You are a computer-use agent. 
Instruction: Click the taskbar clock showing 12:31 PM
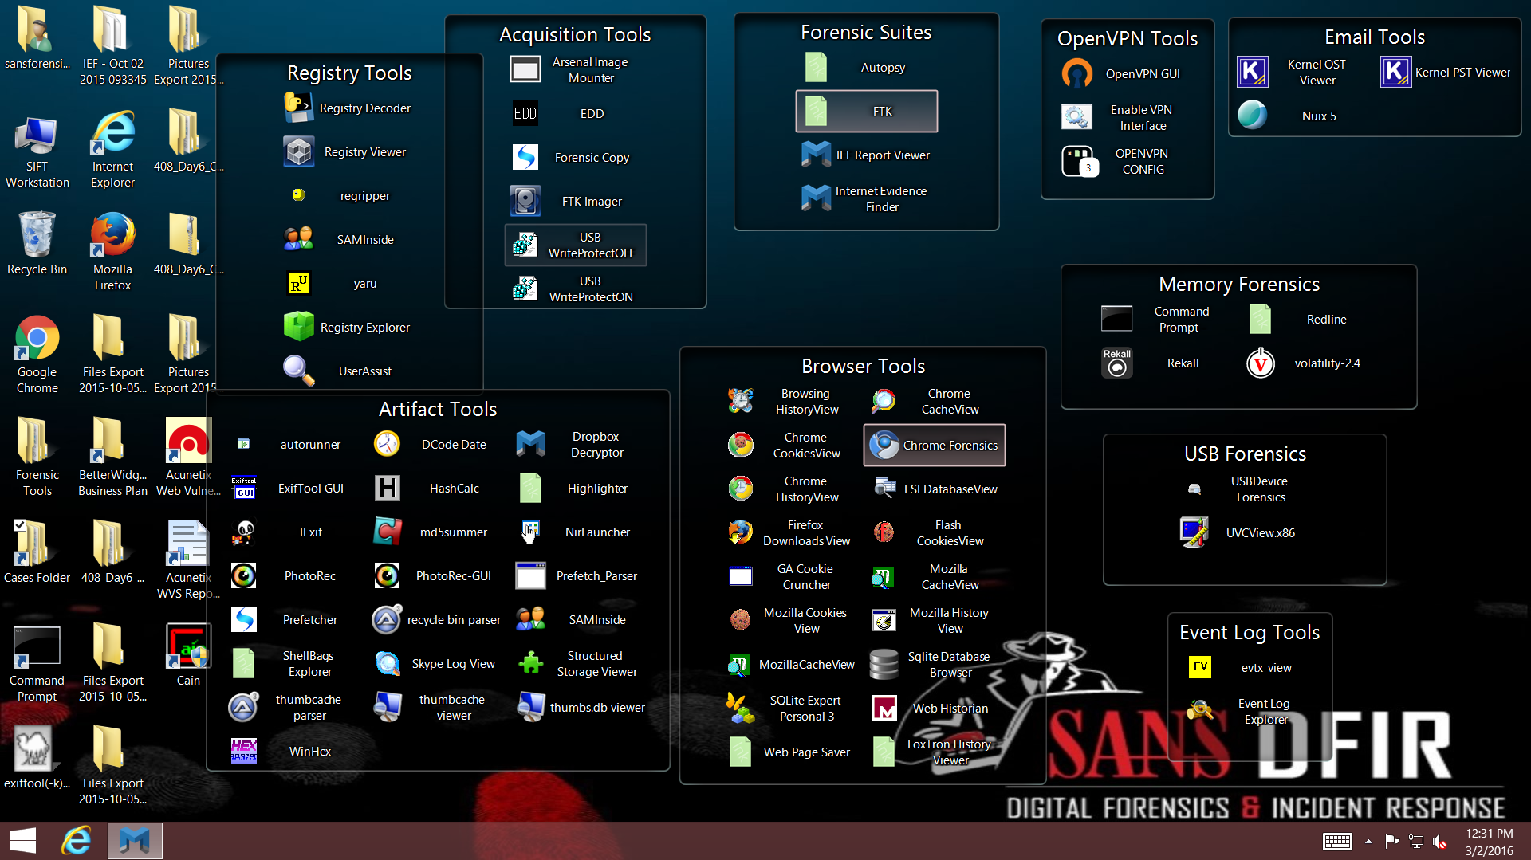[x=1489, y=842]
